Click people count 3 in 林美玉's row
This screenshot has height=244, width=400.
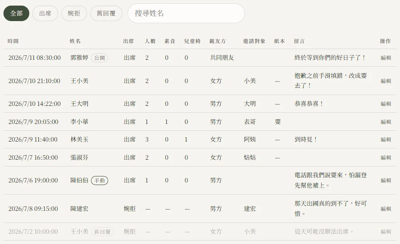coord(147,139)
